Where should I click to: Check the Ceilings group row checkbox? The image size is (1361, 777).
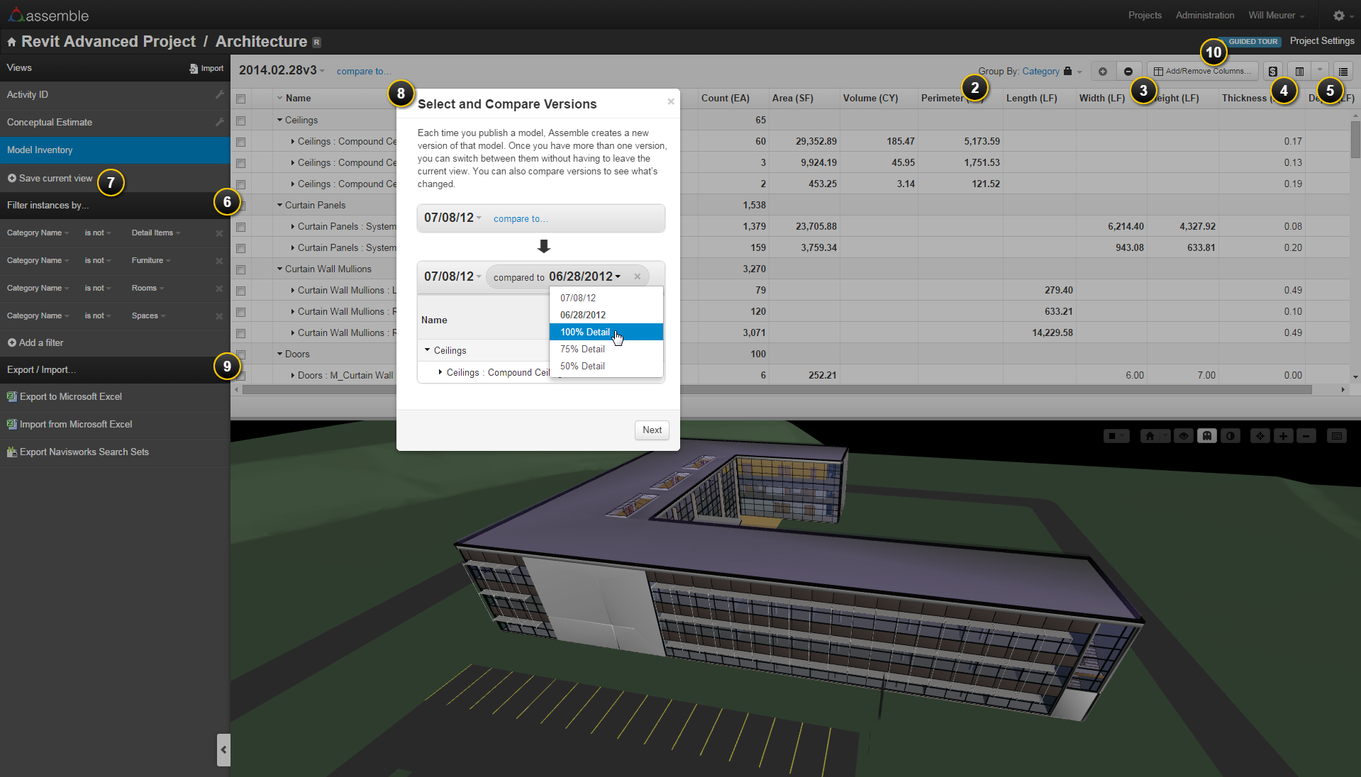241,121
